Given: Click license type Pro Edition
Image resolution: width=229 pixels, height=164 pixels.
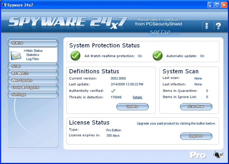Looking at the screenshot, I should 114,130.
